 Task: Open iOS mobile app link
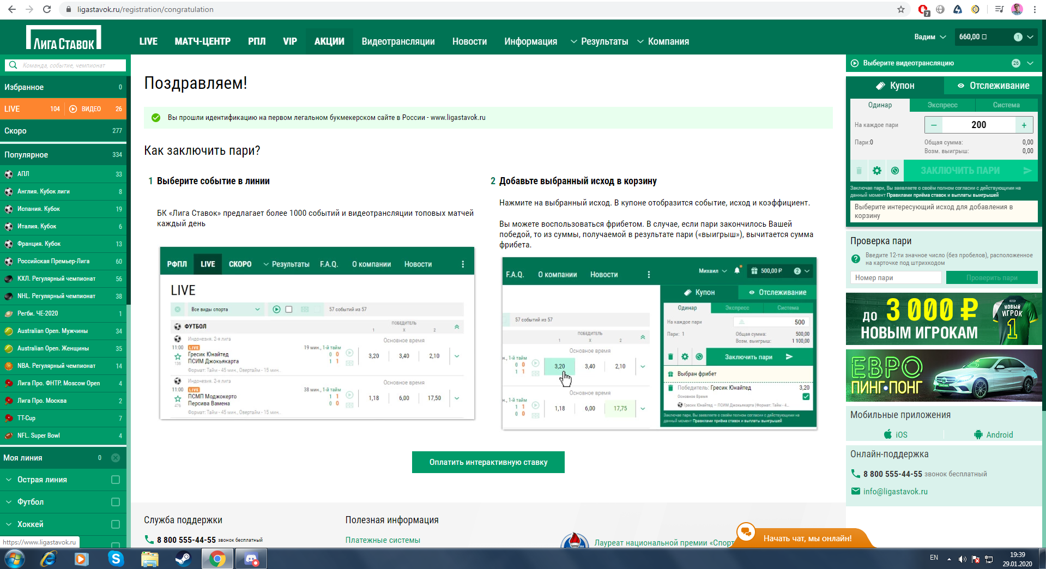[x=896, y=434]
